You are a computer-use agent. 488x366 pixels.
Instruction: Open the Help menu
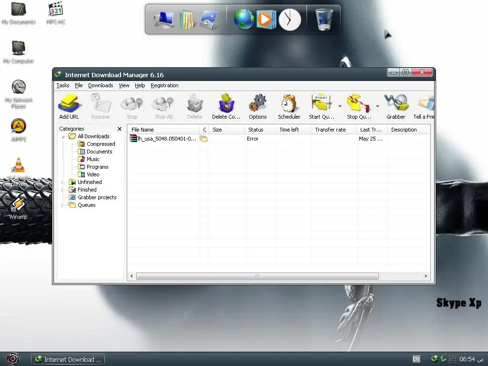(140, 85)
